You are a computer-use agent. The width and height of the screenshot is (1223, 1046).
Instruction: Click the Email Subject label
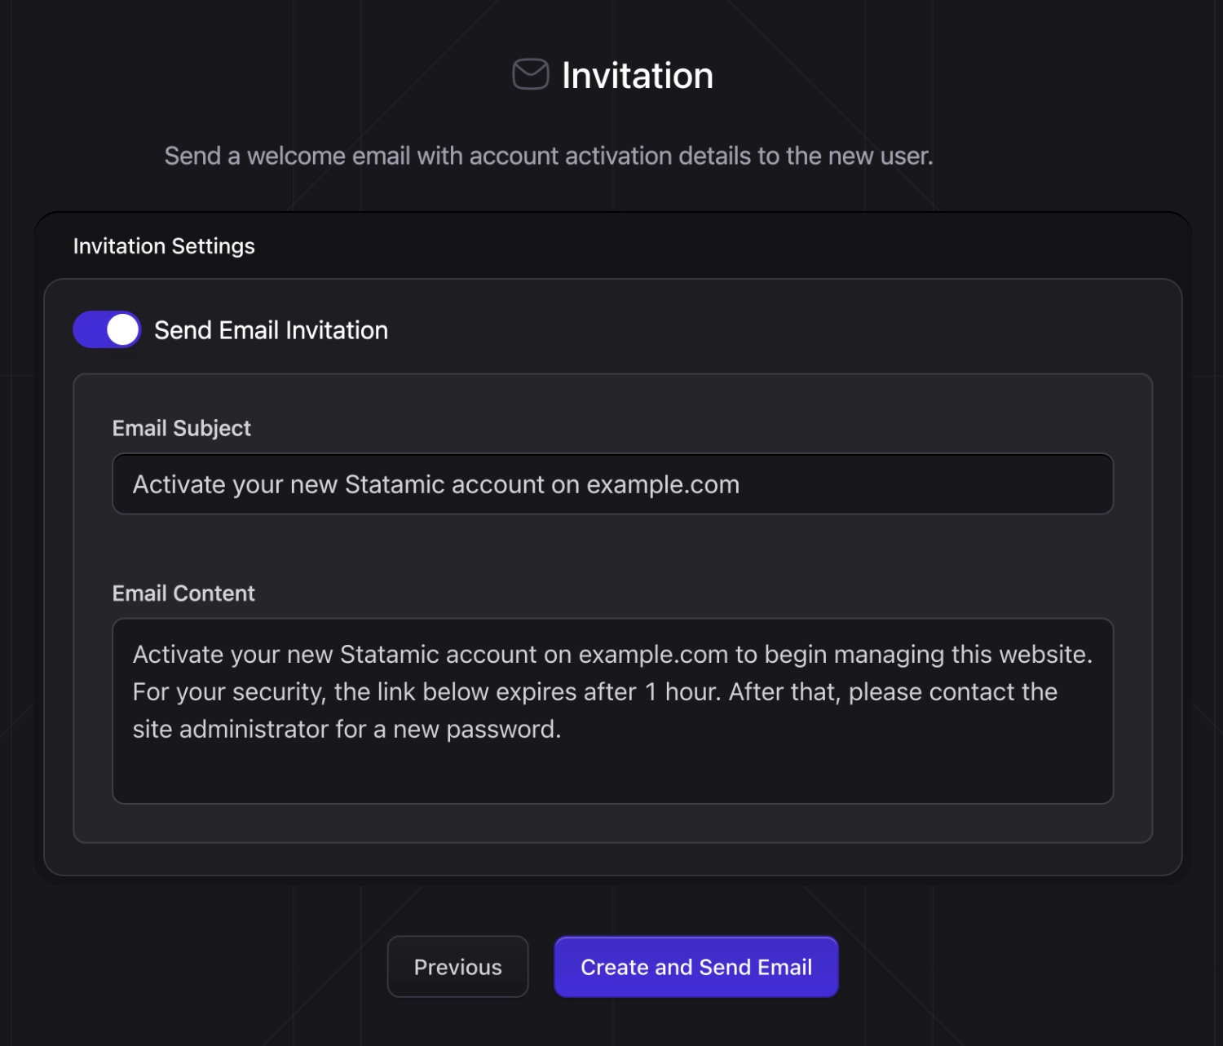pos(181,427)
